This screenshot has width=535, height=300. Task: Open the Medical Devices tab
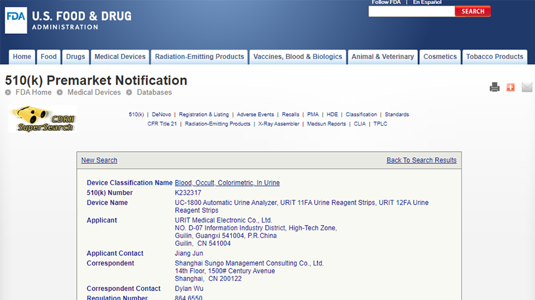tap(119, 57)
